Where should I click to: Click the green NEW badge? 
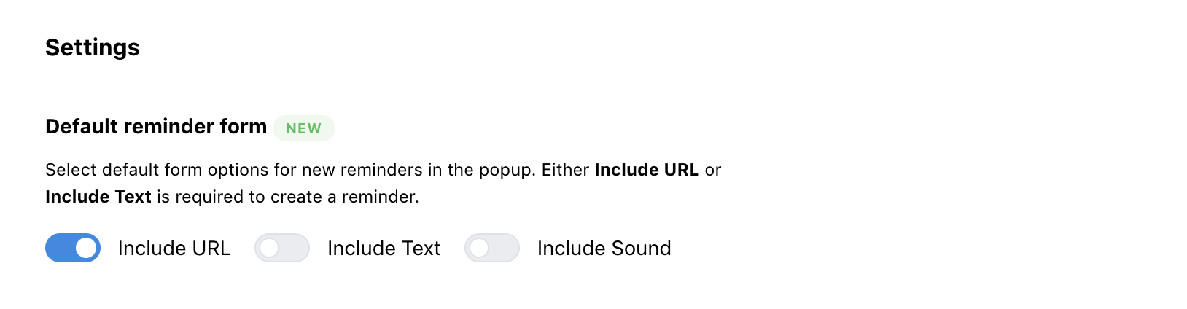[303, 128]
